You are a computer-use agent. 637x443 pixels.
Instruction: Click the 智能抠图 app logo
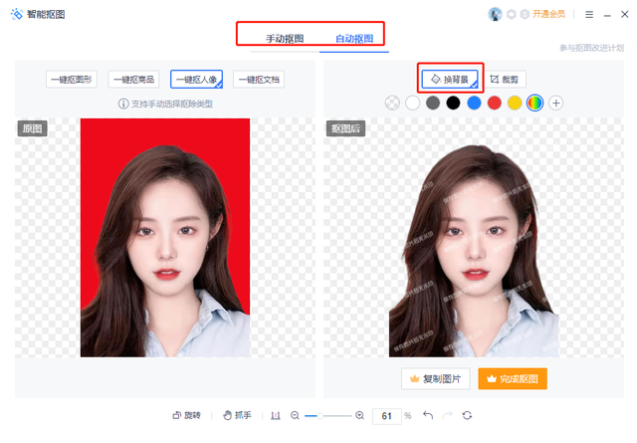[x=17, y=14]
